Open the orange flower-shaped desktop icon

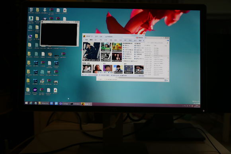(50, 55)
